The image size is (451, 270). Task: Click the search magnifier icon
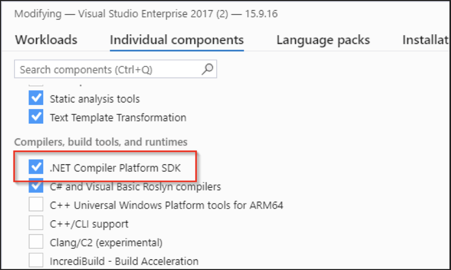pyautogui.click(x=207, y=69)
